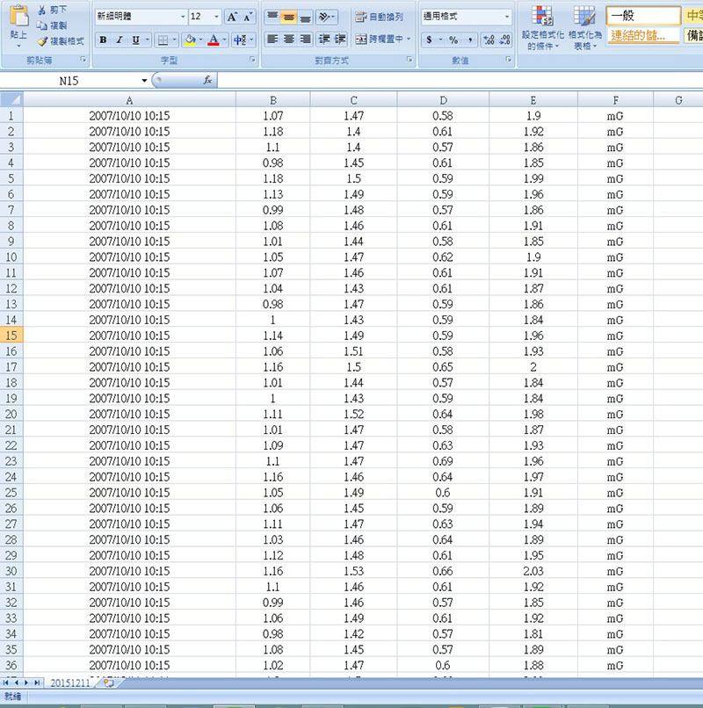Apply percent style format

[x=453, y=40]
